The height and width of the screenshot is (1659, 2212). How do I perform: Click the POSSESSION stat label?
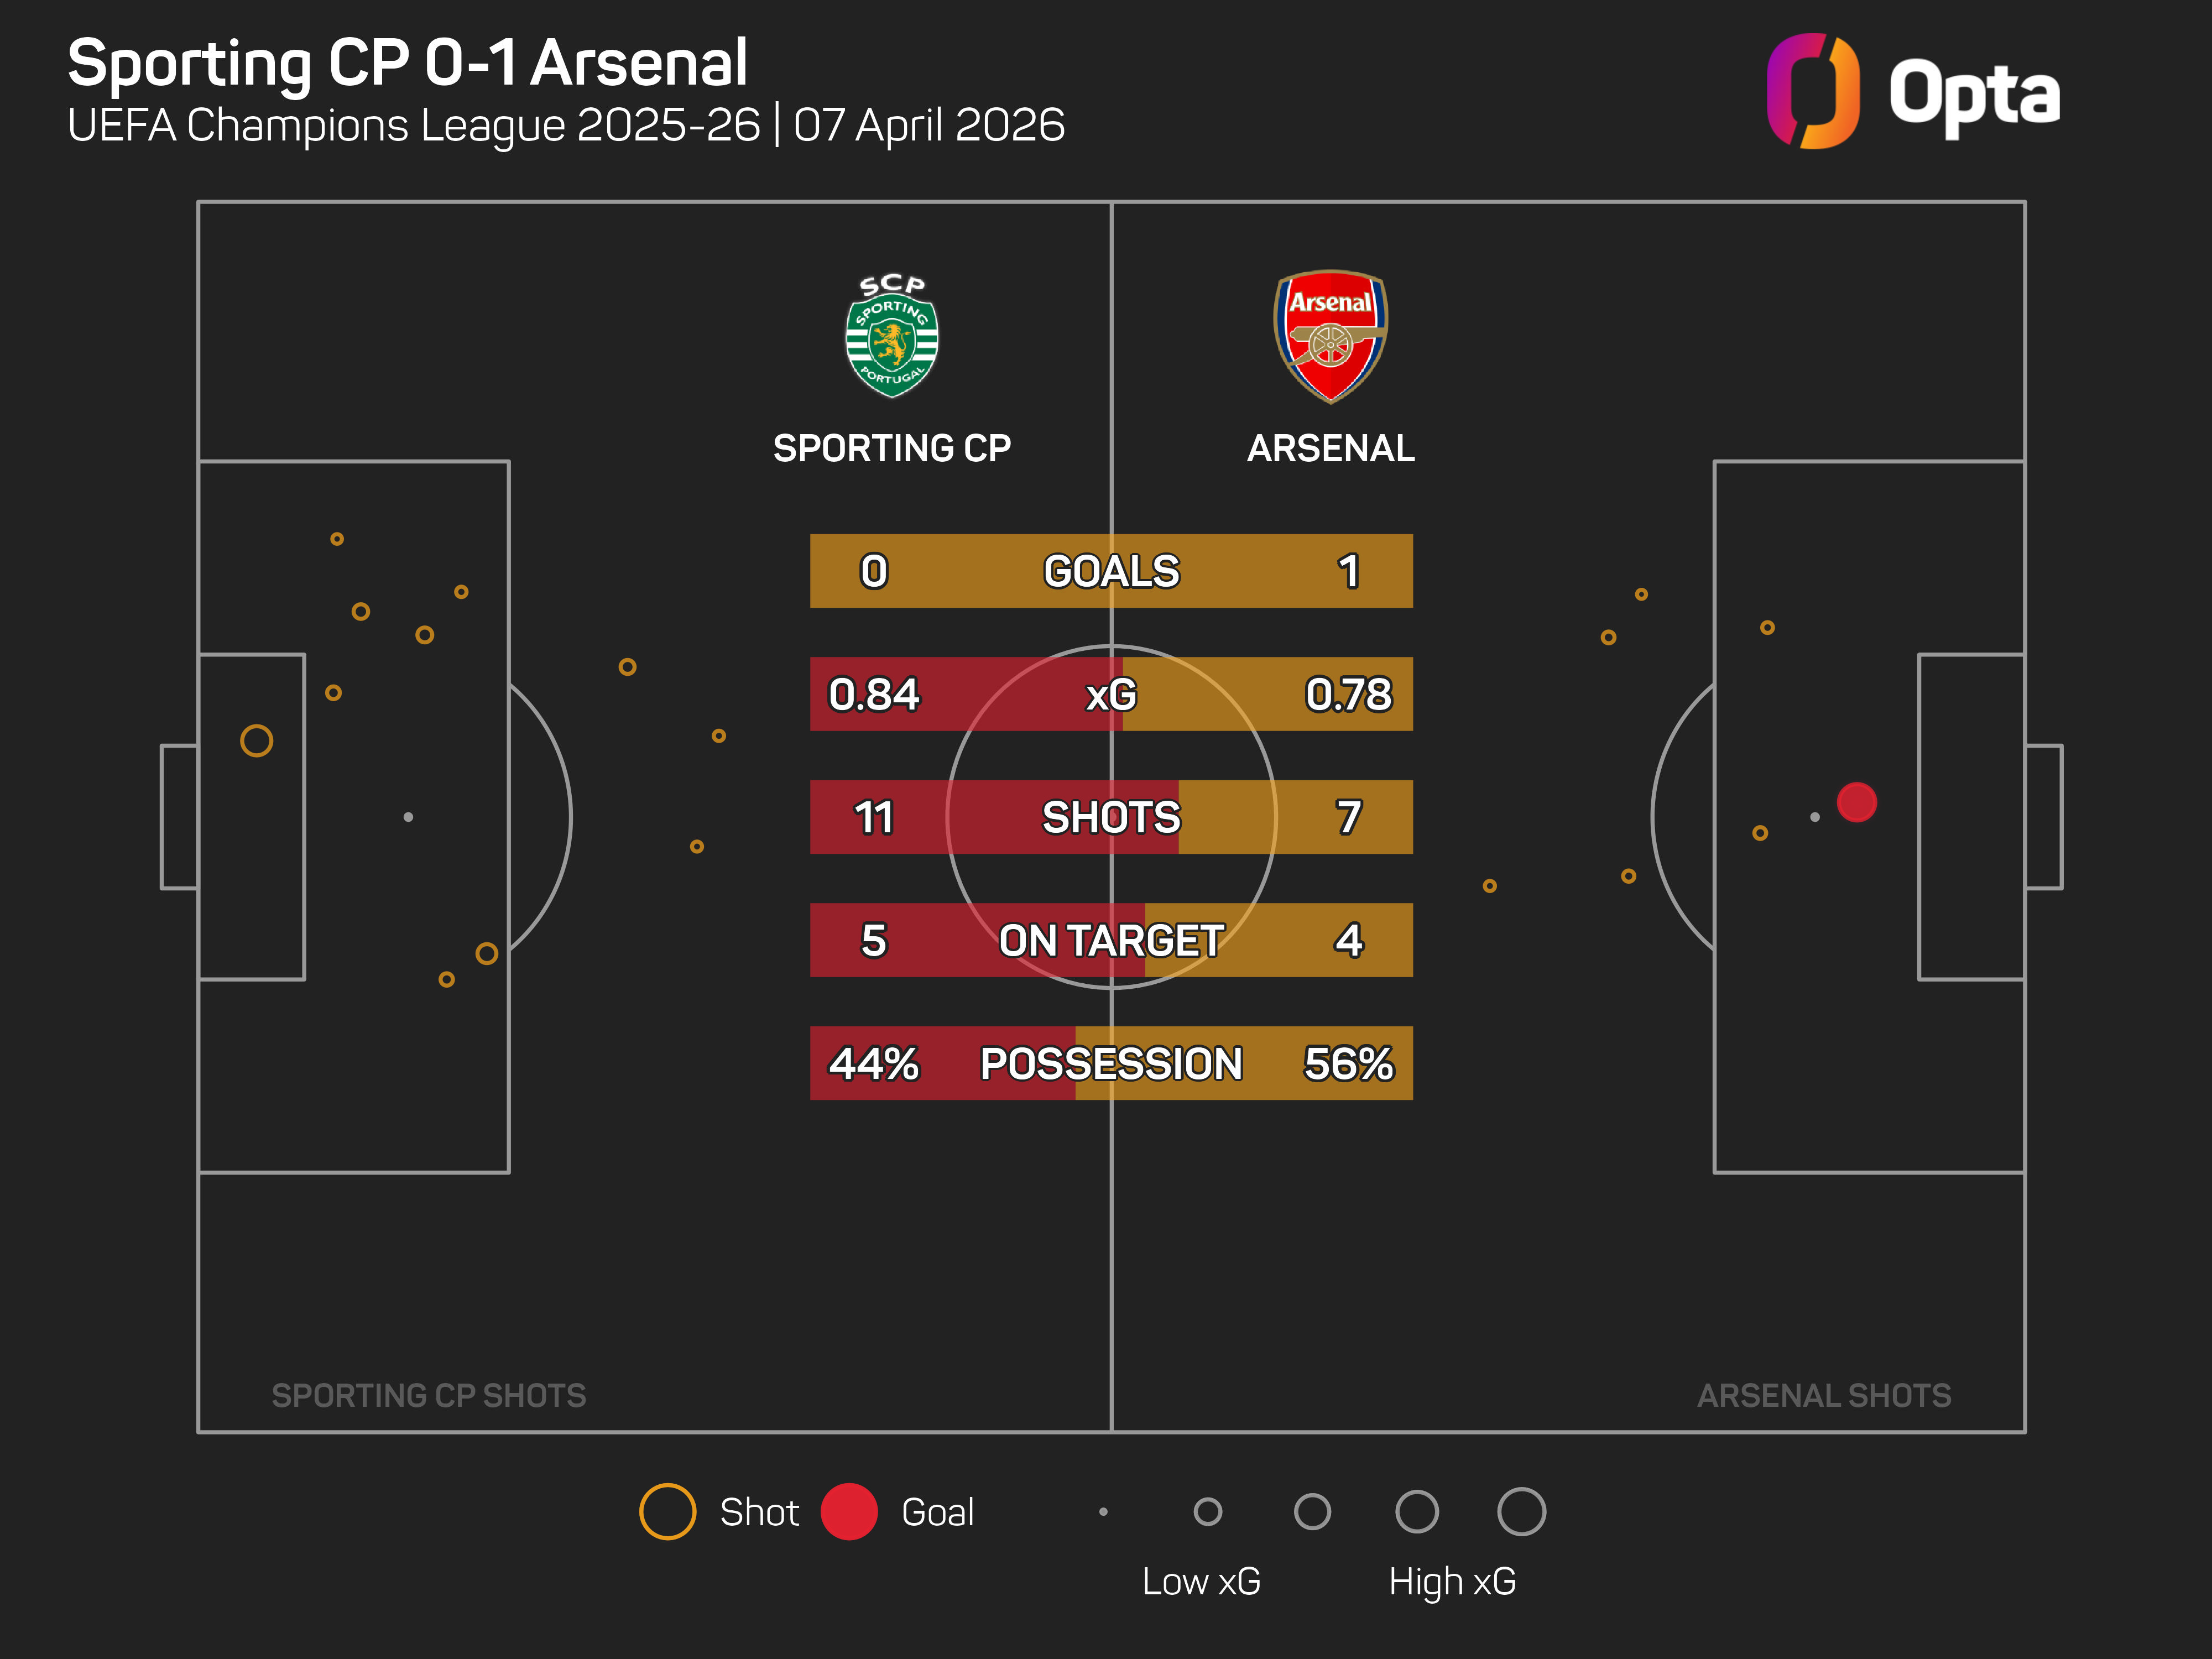coord(1111,1063)
